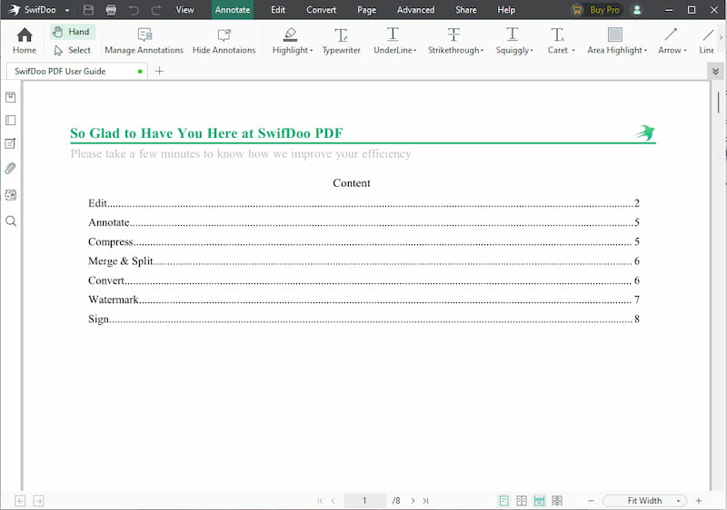Open the Search sidebar panel

click(11, 221)
